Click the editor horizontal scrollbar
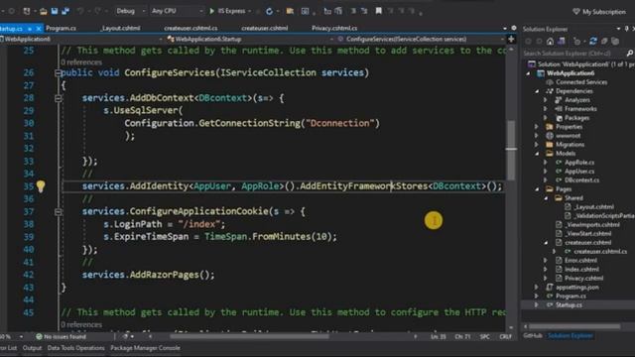Image resolution: width=635 pixels, height=357 pixels. pos(249,337)
